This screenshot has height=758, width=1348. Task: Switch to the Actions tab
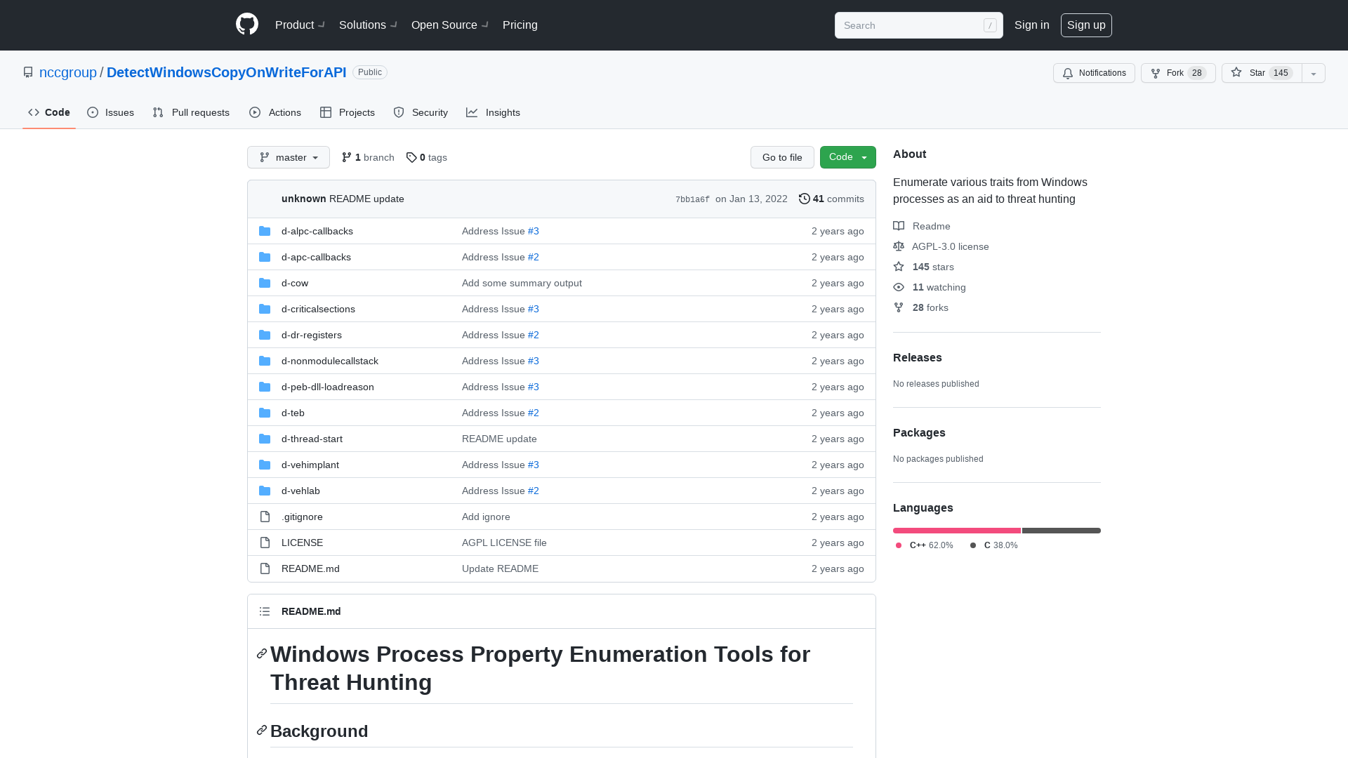[275, 112]
